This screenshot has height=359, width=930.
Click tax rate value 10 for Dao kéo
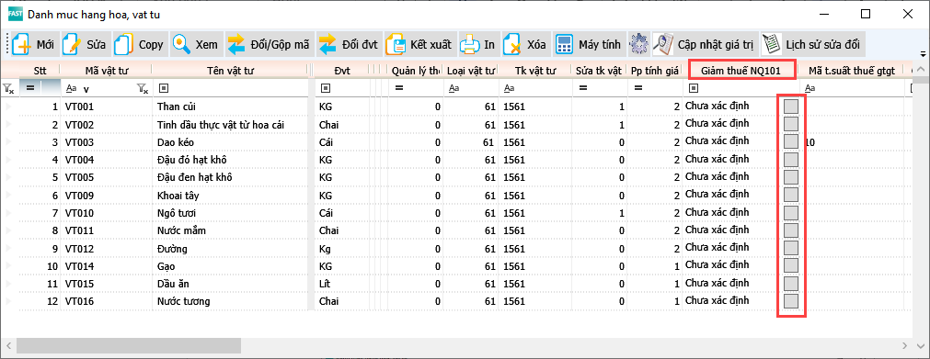click(811, 142)
